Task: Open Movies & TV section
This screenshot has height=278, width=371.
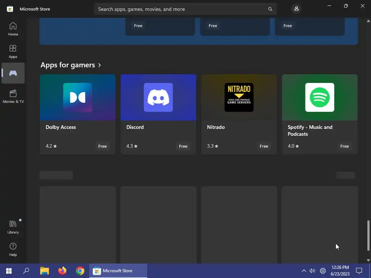Action: point(13,96)
